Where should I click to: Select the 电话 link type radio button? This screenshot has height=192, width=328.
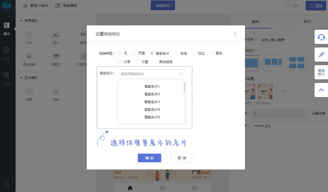[x=176, y=53]
